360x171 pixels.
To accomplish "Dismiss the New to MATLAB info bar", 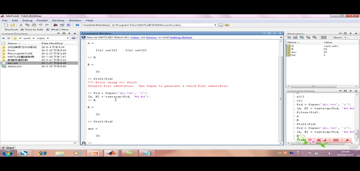I will pyautogui.click(x=281, y=37).
